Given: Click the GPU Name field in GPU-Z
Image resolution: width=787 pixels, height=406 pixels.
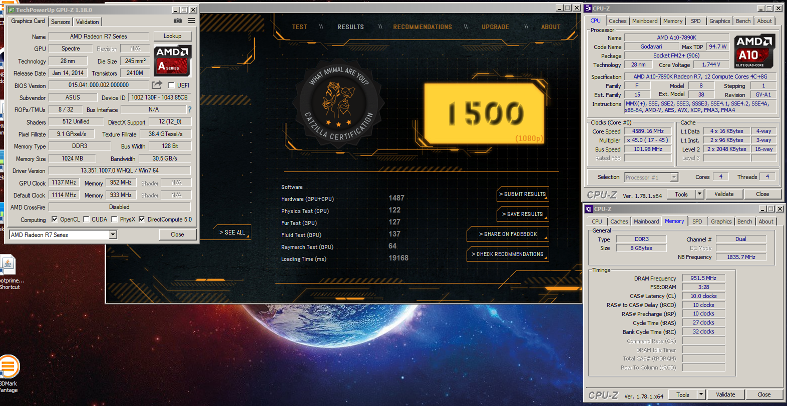Looking at the screenshot, I should [99, 36].
